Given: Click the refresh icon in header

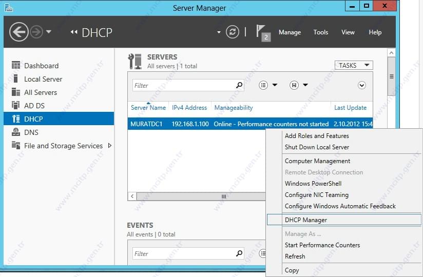Looking at the screenshot, I should tap(233, 32).
